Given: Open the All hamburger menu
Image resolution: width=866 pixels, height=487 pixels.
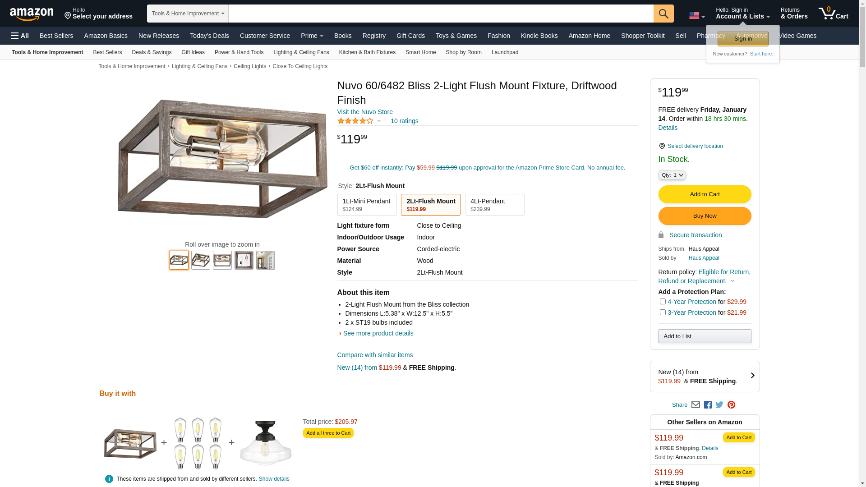Looking at the screenshot, I should pos(20,36).
